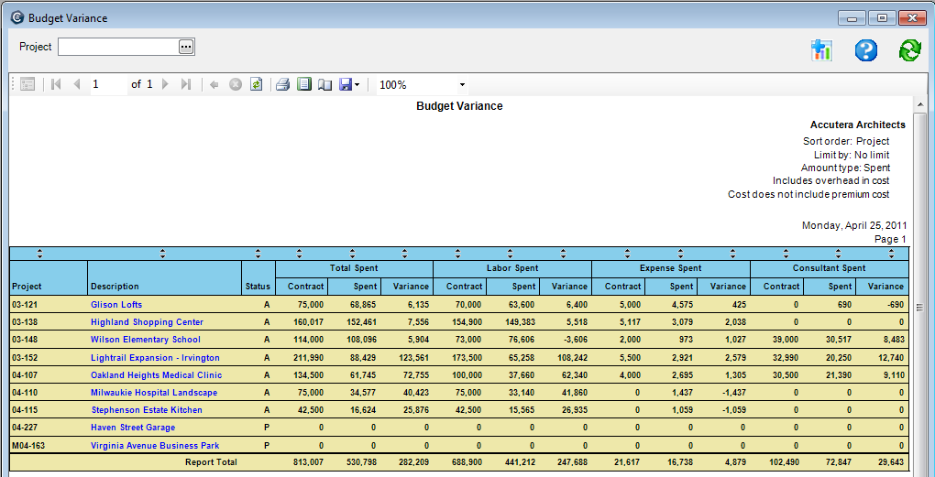
Task: Sort by Description column sort arrows
Action: click(162, 254)
